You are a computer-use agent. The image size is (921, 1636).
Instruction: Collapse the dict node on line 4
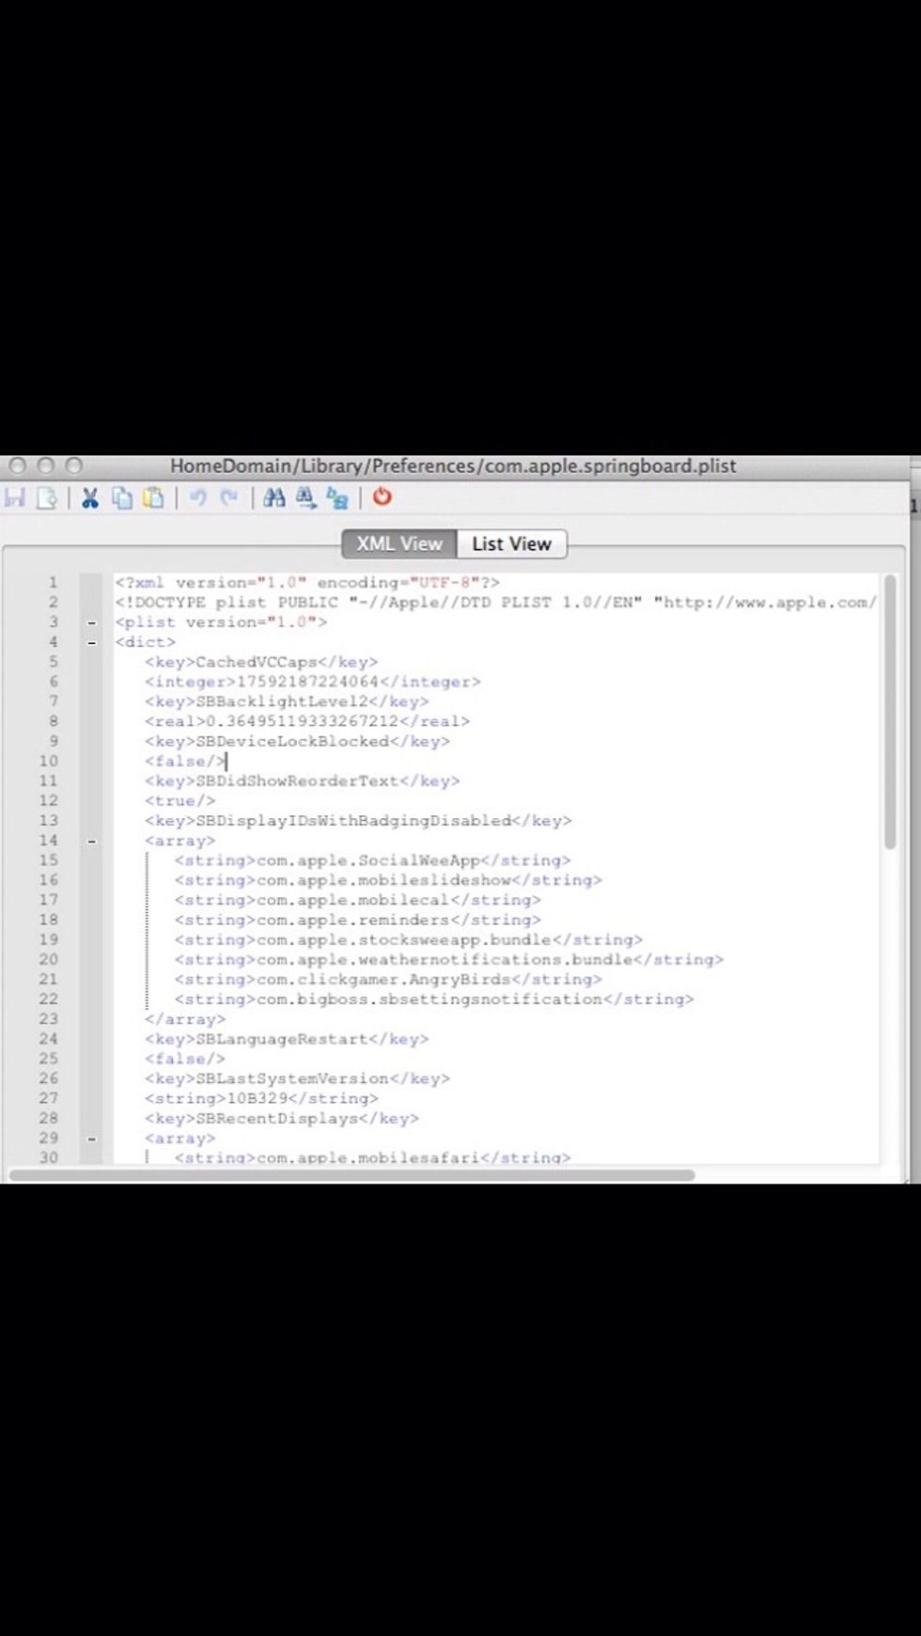point(91,642)
